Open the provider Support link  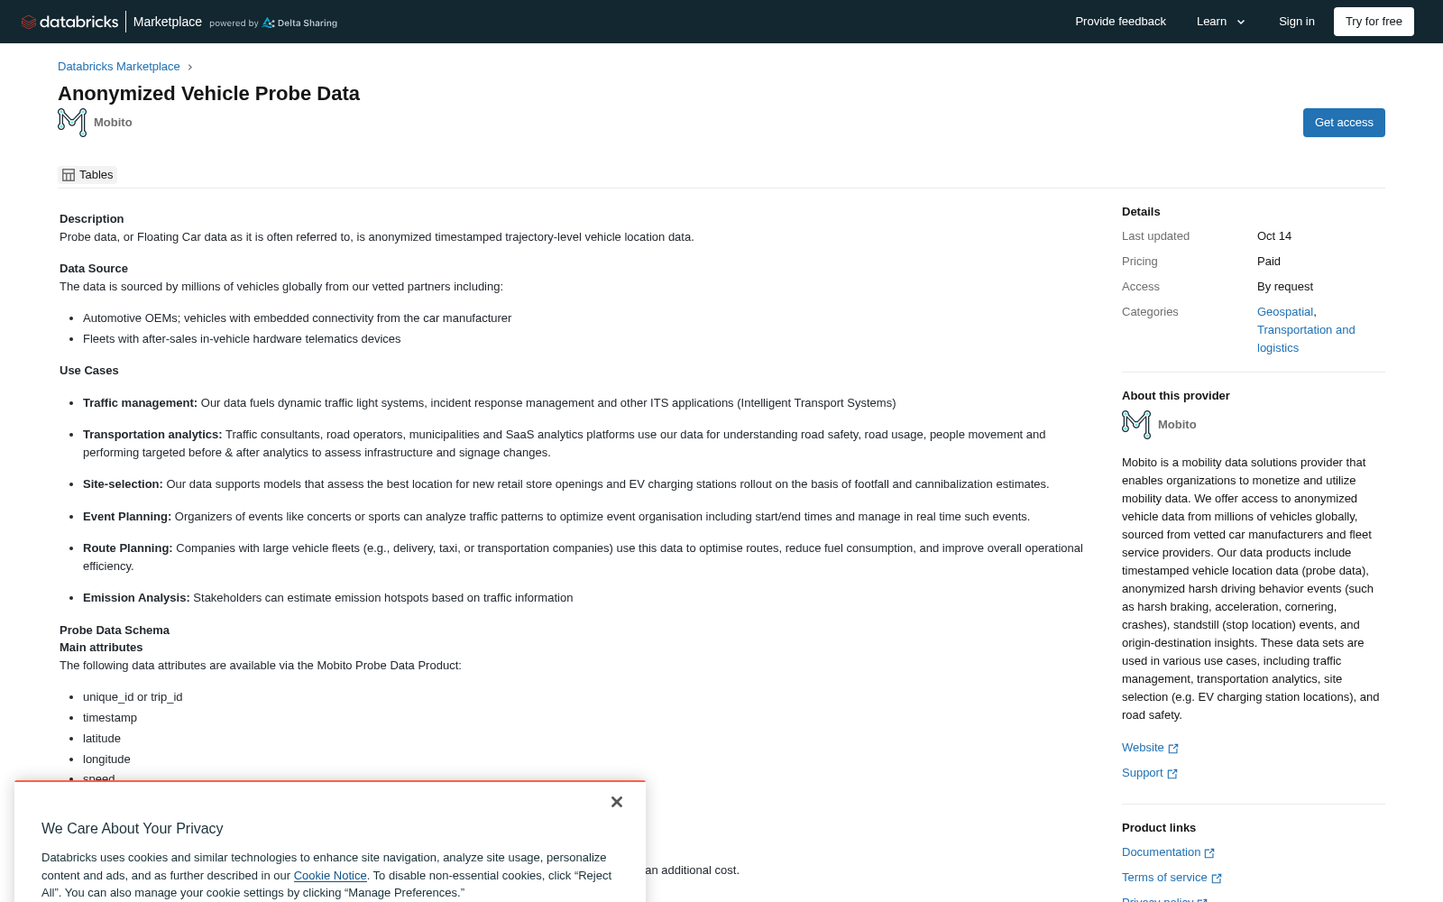pos(1142,773)
